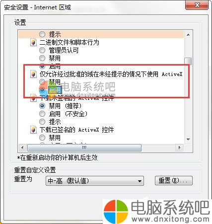Select 管理员认可 radio option
The height and width of the screenshot is (224, 212).
pos(42,50)
